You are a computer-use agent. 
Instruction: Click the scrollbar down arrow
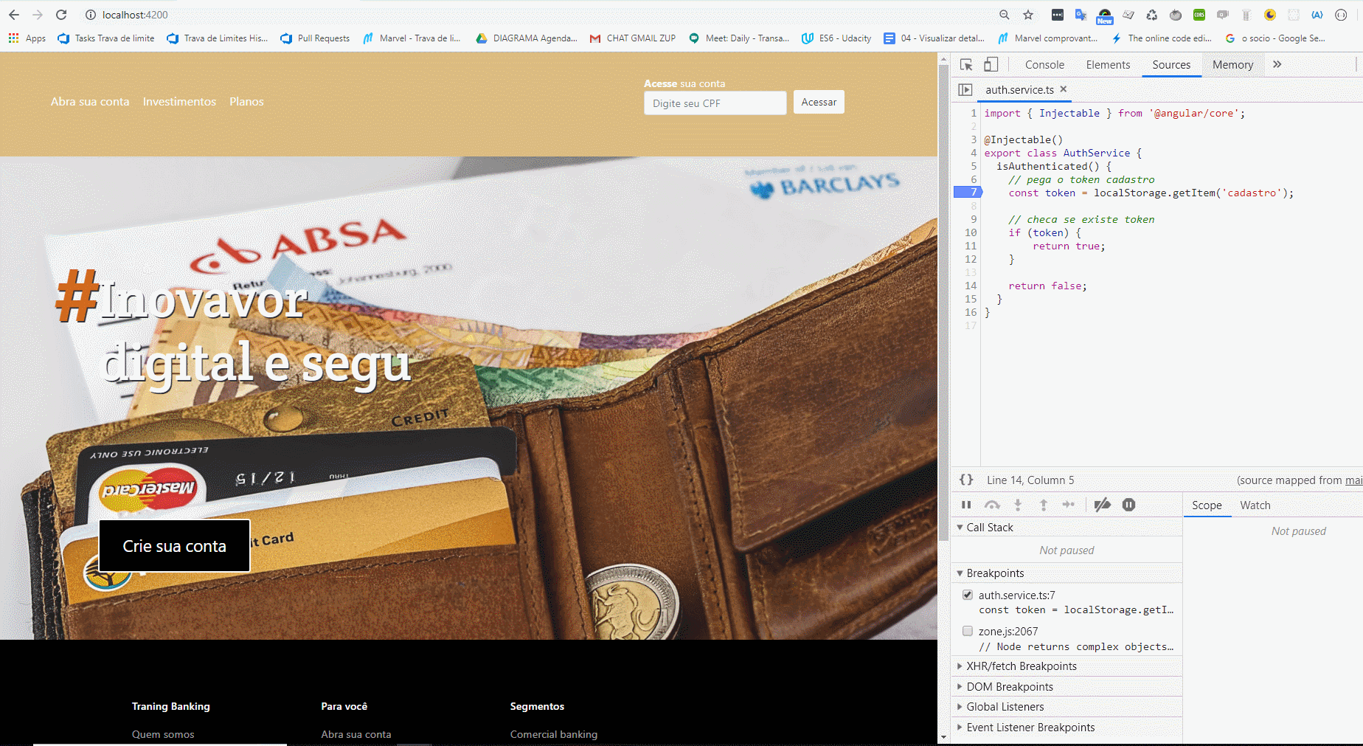[x=943, y=737]
